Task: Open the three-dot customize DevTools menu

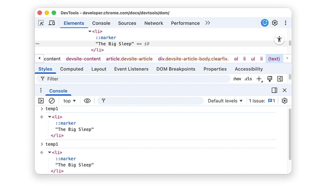Action: [x=285, y=23]
